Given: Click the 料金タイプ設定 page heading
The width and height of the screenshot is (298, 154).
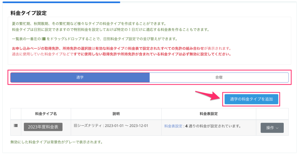Looking at the screenshot, I should click(29, 13).
